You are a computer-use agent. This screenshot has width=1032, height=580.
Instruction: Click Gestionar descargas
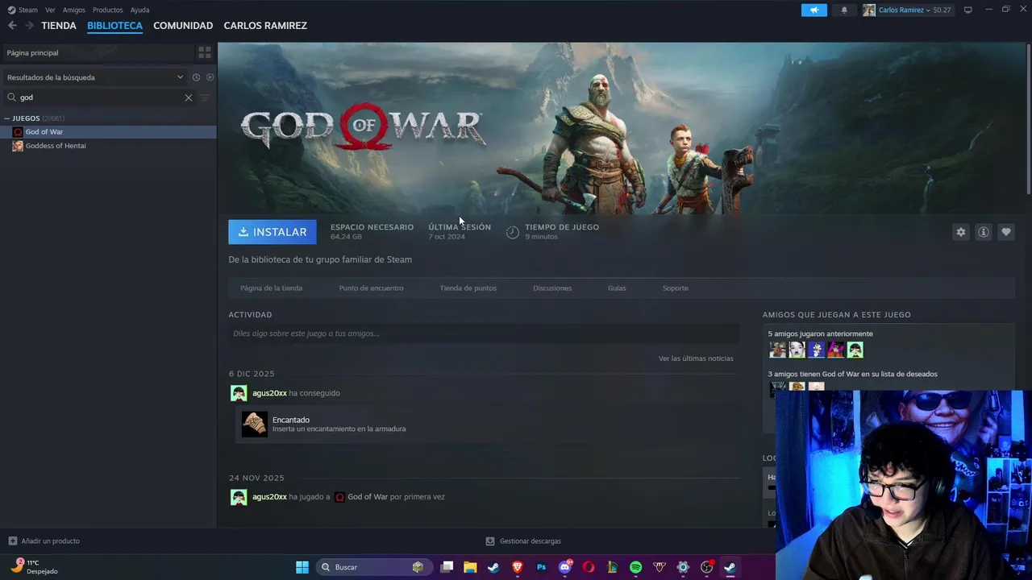523,541
